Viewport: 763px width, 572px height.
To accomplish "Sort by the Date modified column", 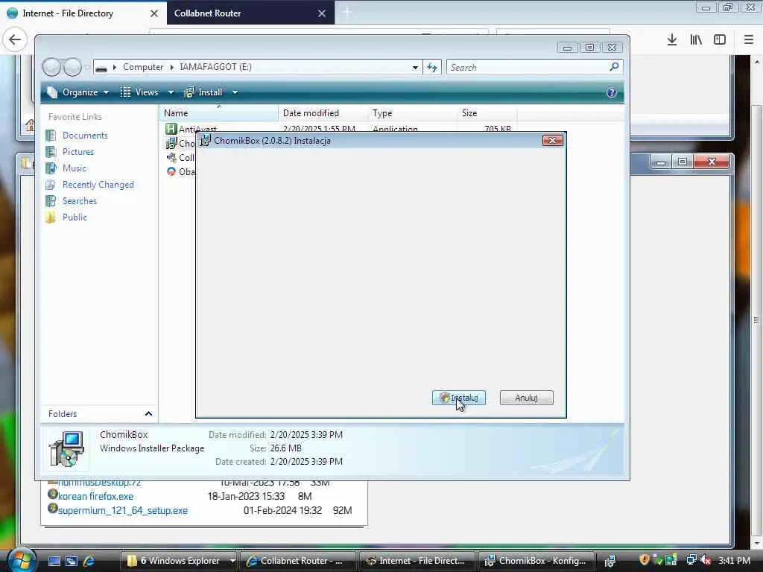I will pos(323,113).
